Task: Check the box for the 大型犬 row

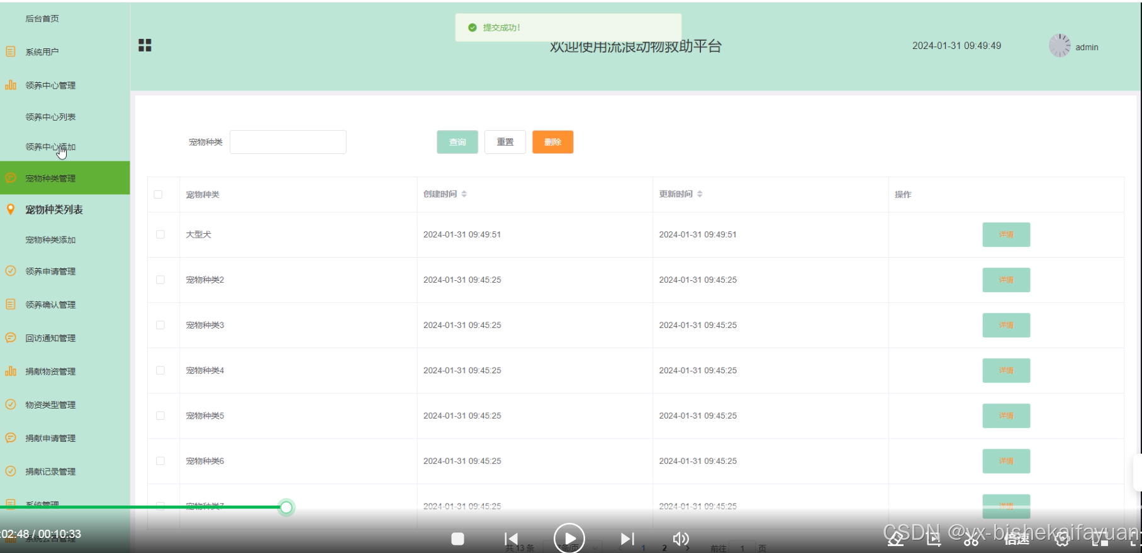Action: tap(160, 234)
